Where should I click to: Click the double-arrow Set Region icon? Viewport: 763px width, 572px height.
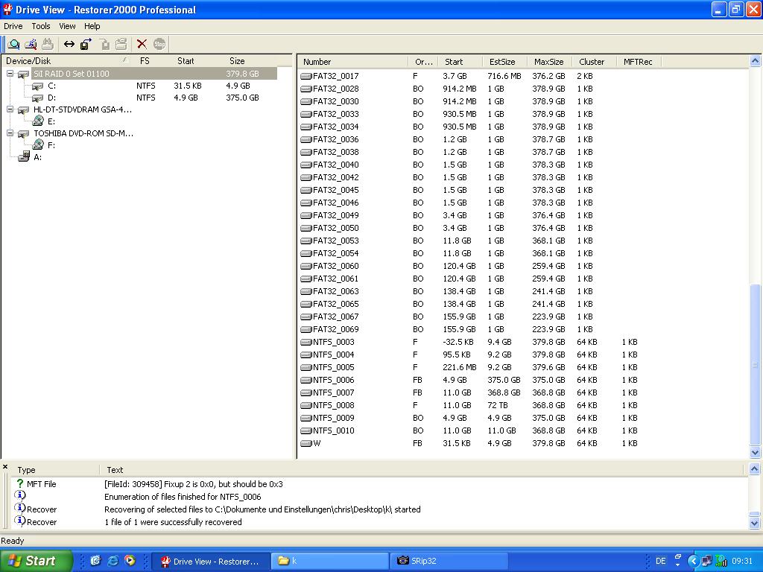pos(69,44)
